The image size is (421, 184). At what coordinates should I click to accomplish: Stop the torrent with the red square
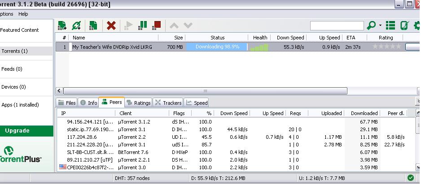click(156, 26)
